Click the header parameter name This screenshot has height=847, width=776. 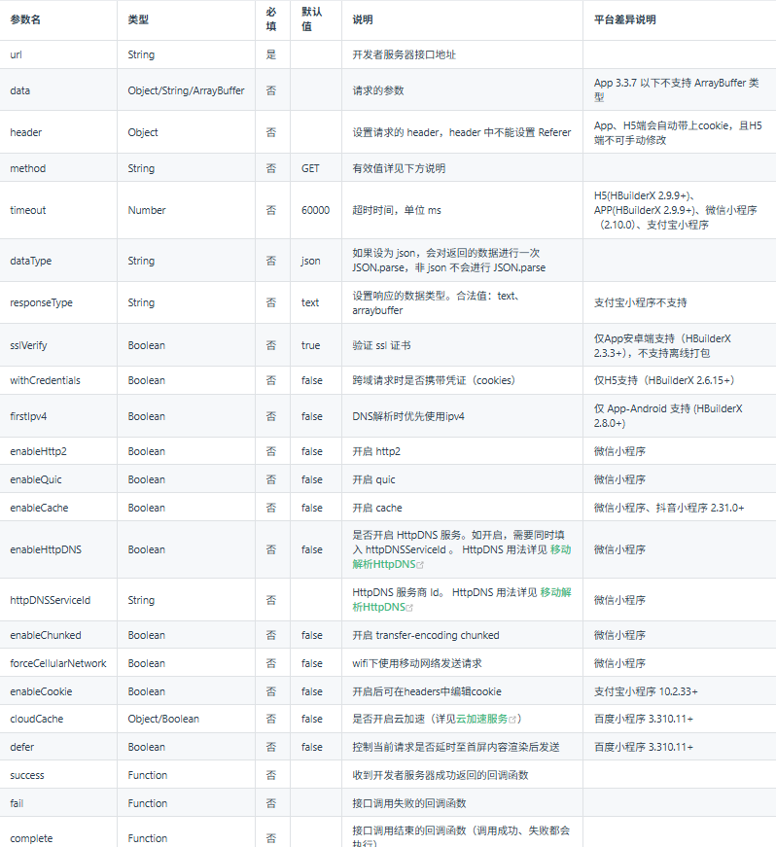tap(25, 132)
